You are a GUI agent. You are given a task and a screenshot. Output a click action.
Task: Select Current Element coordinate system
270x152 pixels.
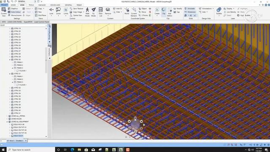(134, 12)
